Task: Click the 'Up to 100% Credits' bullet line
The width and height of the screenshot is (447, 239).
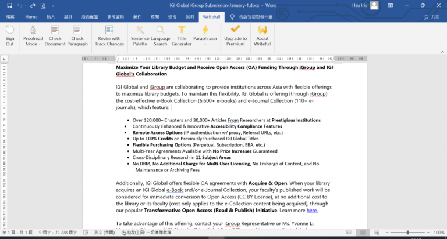Action: click(x=196, y=139)
